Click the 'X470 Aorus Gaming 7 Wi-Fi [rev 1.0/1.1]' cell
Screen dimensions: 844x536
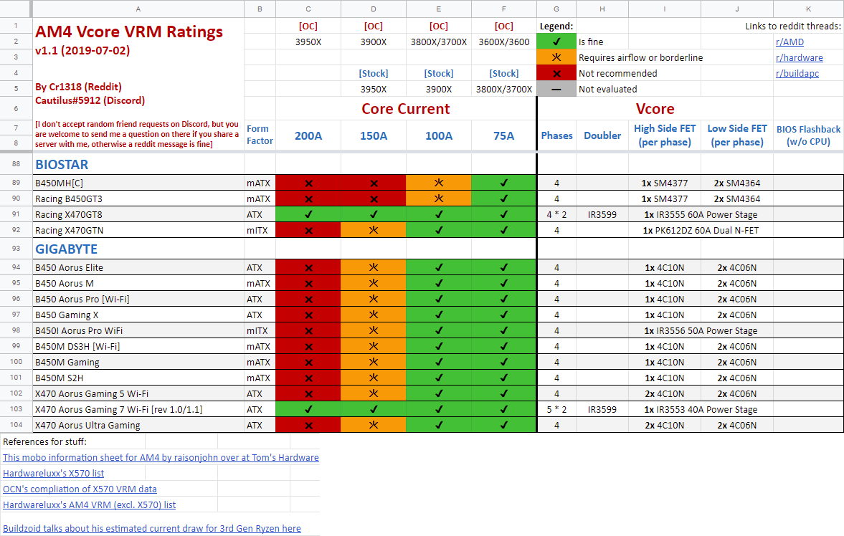pyautogui.click(x=138, y=409)
